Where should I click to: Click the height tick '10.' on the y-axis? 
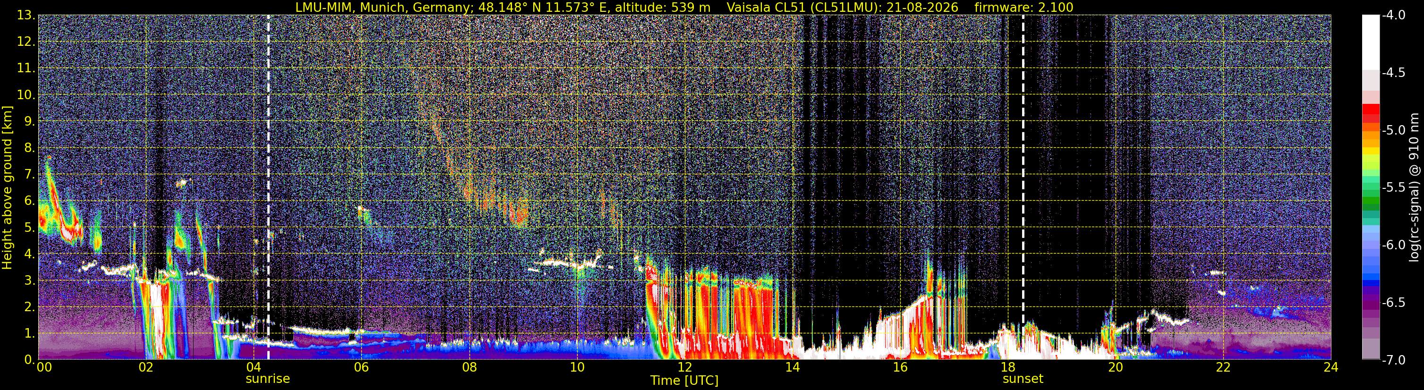point(26,95)
